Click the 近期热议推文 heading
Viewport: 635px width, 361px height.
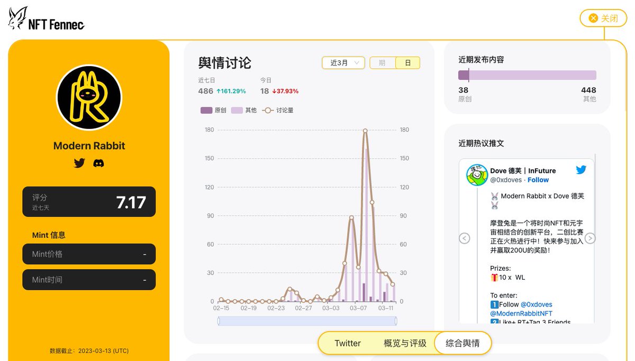point(481,143)
